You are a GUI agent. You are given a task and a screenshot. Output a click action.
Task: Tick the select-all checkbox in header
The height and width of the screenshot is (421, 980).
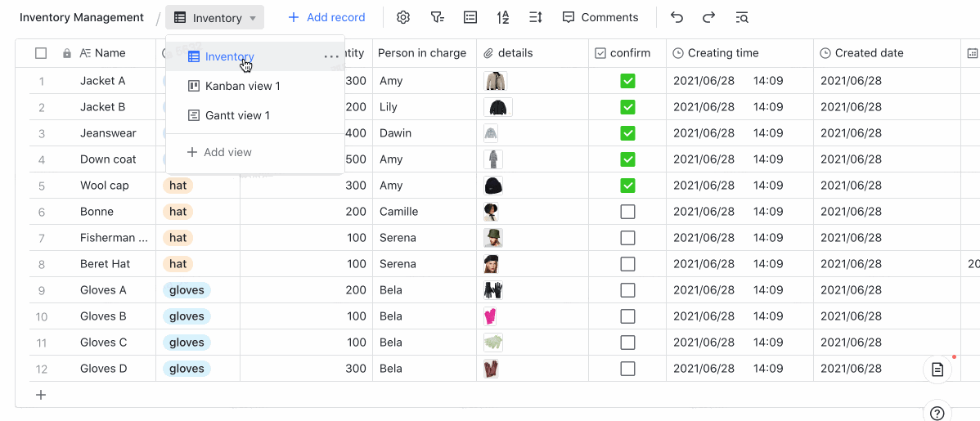point(41,53)
